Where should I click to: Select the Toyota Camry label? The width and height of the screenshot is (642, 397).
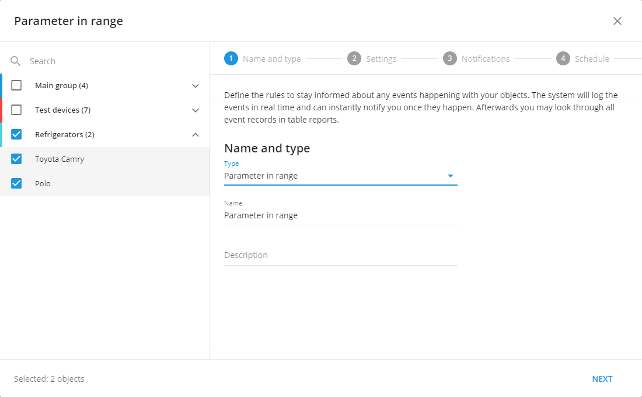[x=60, y=159]
